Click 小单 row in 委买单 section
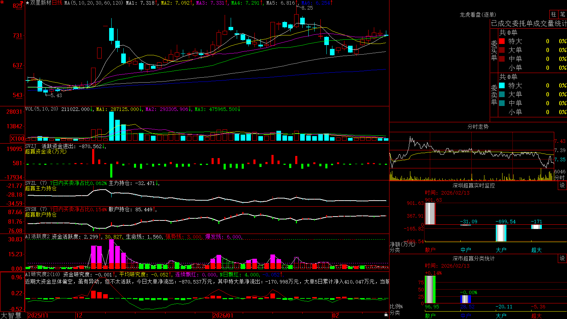Viewport: 567px width, 319px height. [533, 68]
